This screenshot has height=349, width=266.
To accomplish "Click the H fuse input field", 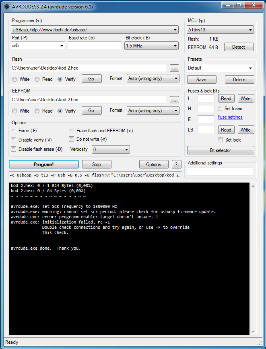I will pyautogui.click(x=206, y=109).
